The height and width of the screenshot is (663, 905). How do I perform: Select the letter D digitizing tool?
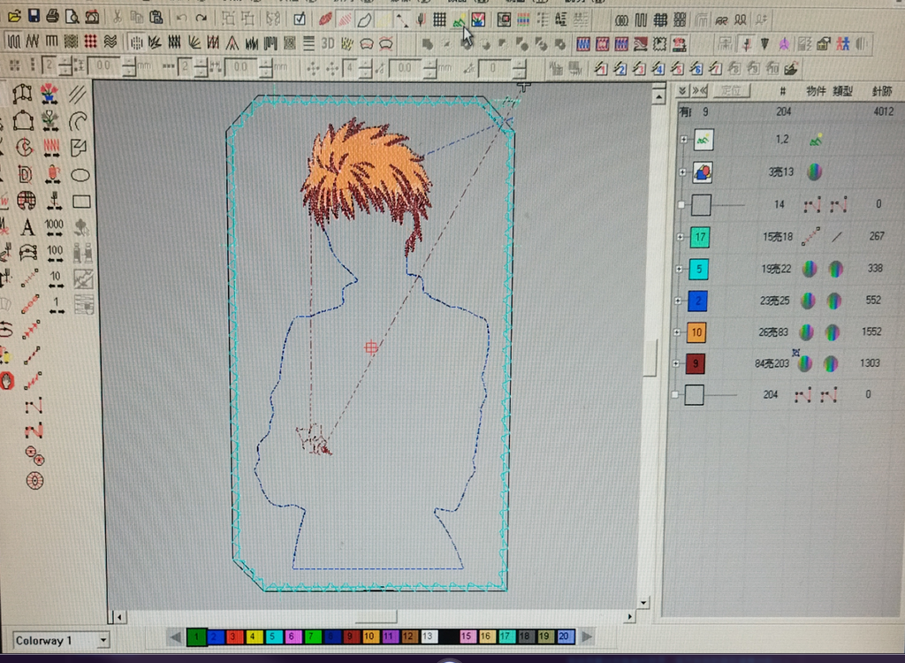pyautogui.click(x=25, y=174)
